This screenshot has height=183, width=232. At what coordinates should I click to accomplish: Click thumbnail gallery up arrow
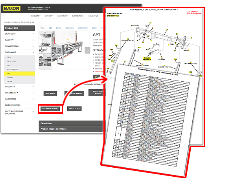tap(45, 32)
